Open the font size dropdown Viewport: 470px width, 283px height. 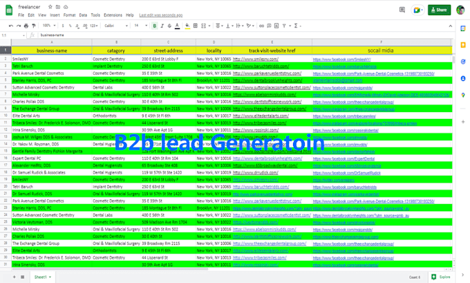pyautogui.click(x=140, y=26)
